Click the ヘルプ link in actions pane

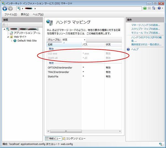point(135,49)
